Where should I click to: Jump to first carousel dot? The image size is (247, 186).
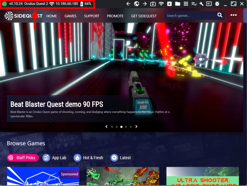click(x=112, y=127)
